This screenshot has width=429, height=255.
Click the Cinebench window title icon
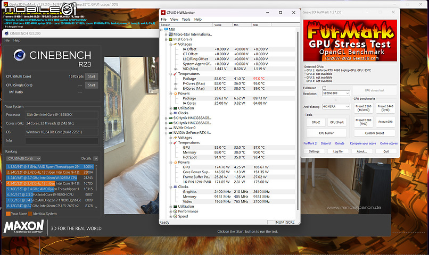[6, 33]
